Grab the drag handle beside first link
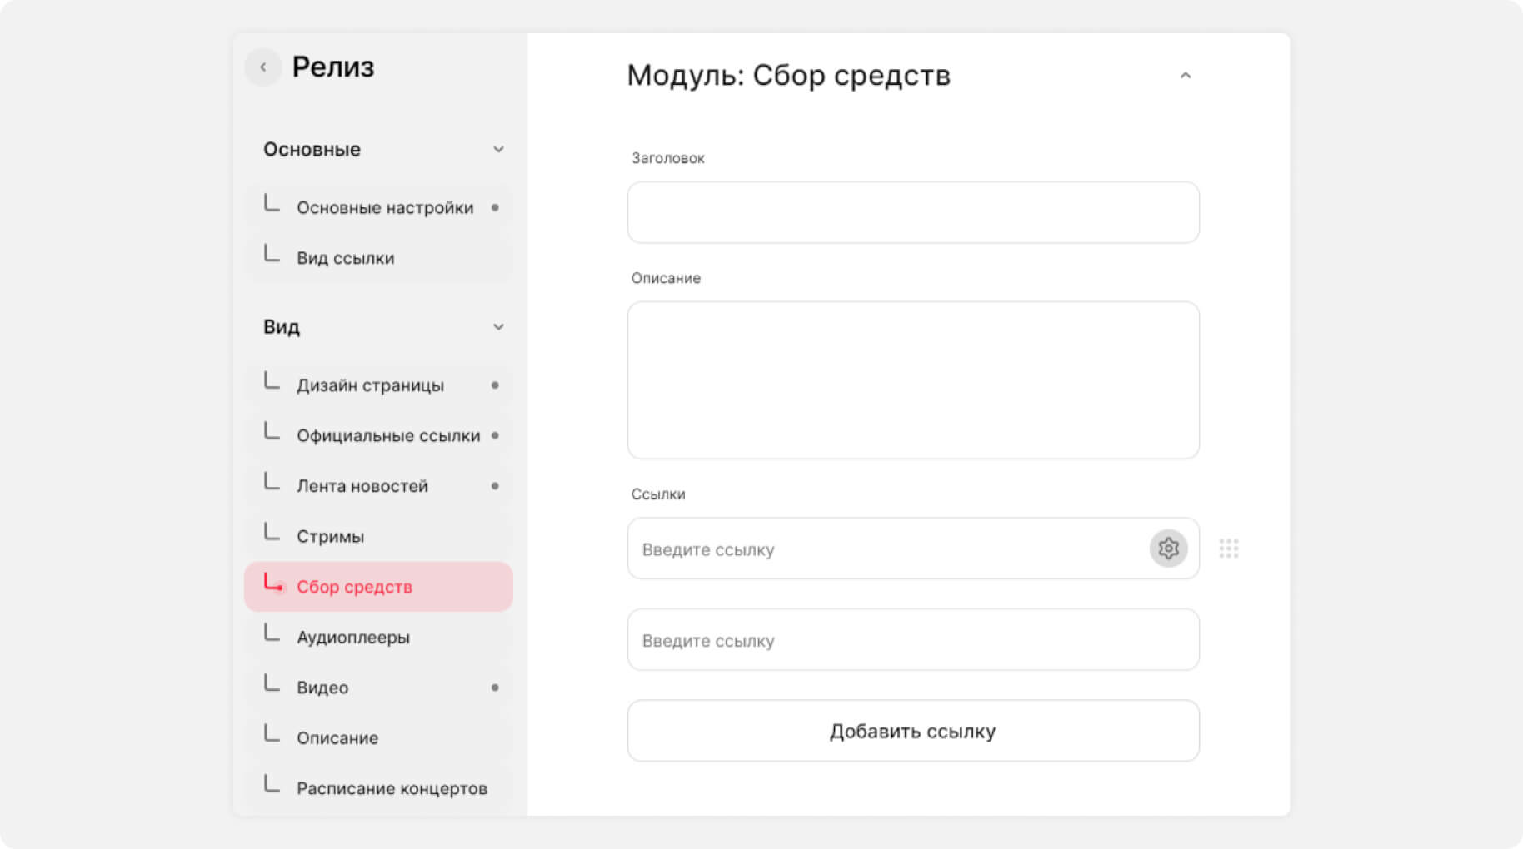This screenshot has width=1523, height=849. [x=1228, y=549]
